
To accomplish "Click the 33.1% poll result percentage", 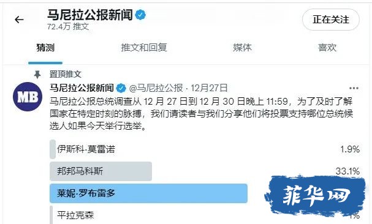I will pos(347,171).
